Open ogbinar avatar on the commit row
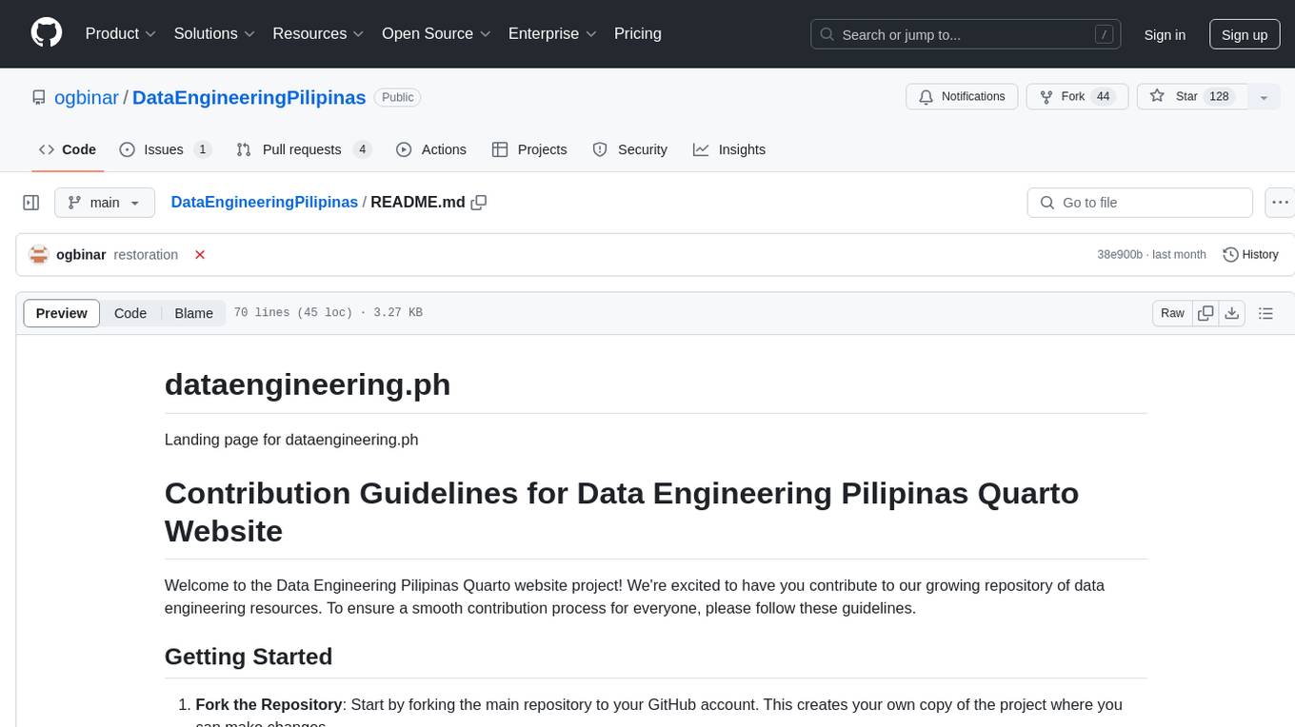Viewport: 1295px width, 727px height. [x=39, y=254]
